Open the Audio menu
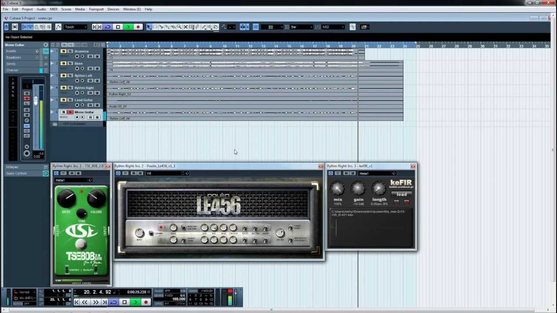 point(41,9)
